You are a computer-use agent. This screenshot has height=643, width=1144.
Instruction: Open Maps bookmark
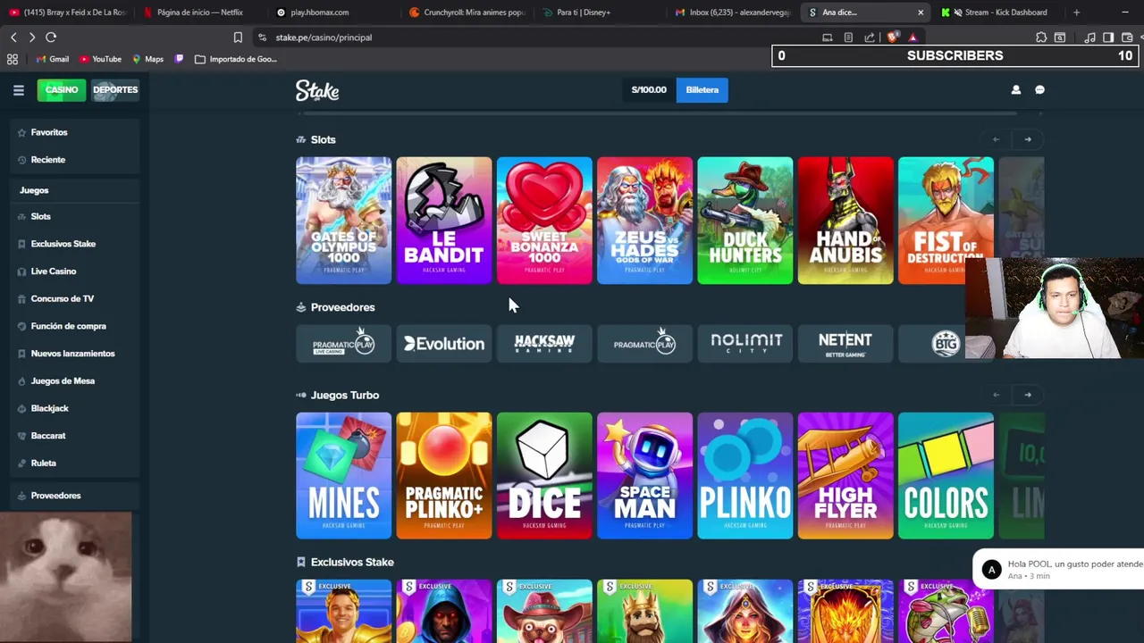(x=147, y=59)
